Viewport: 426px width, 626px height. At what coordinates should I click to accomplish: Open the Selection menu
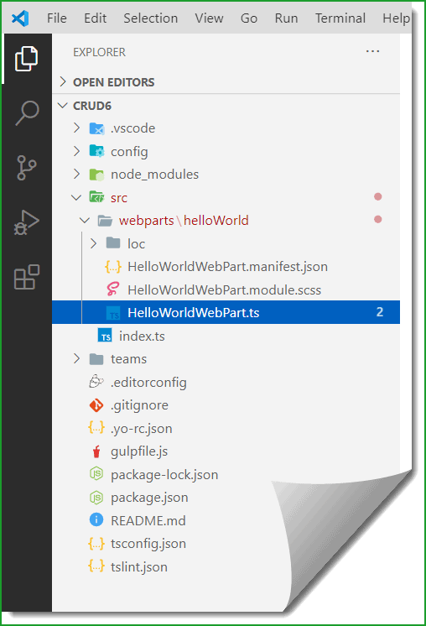tap(150, 18)
